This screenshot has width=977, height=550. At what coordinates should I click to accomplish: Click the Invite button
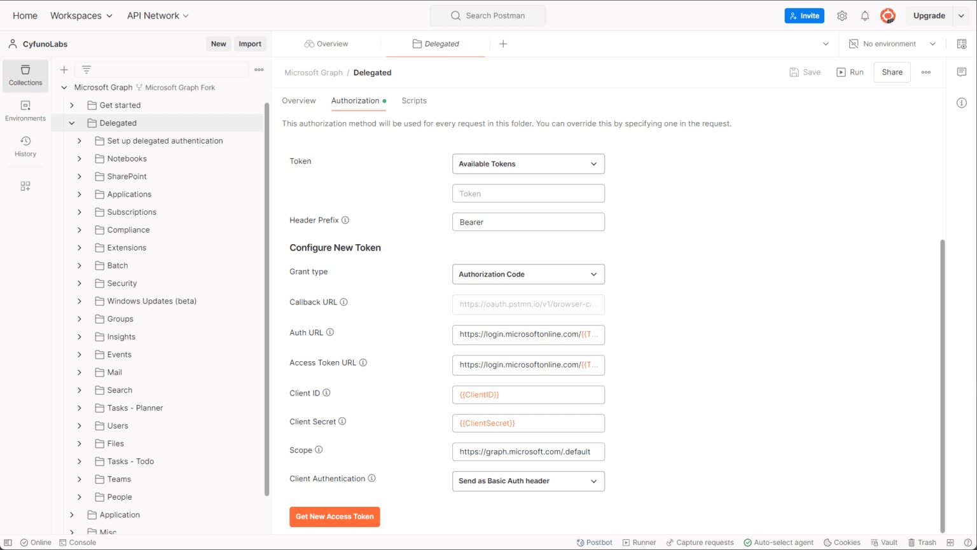[805, 16]
